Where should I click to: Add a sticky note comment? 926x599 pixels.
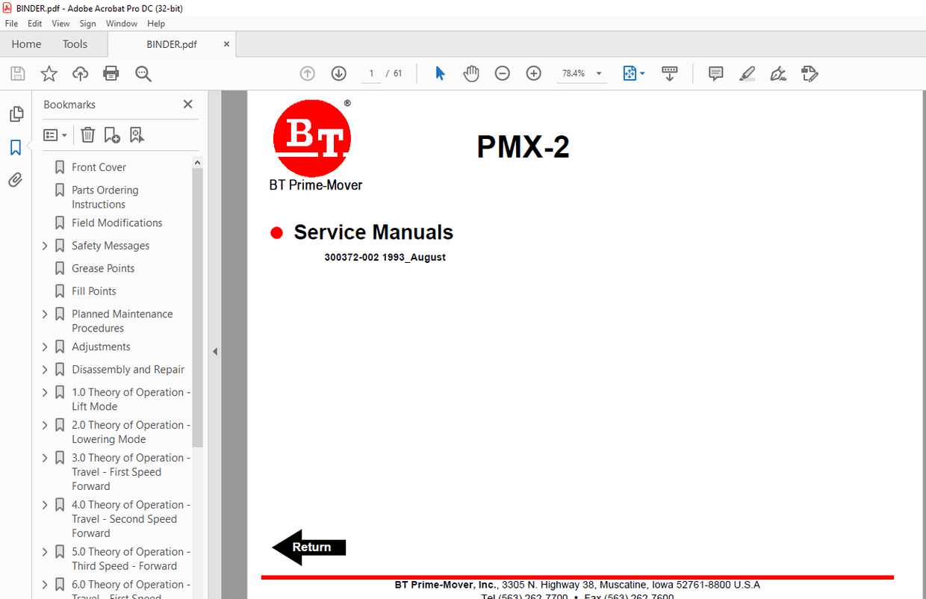point(715,73)
